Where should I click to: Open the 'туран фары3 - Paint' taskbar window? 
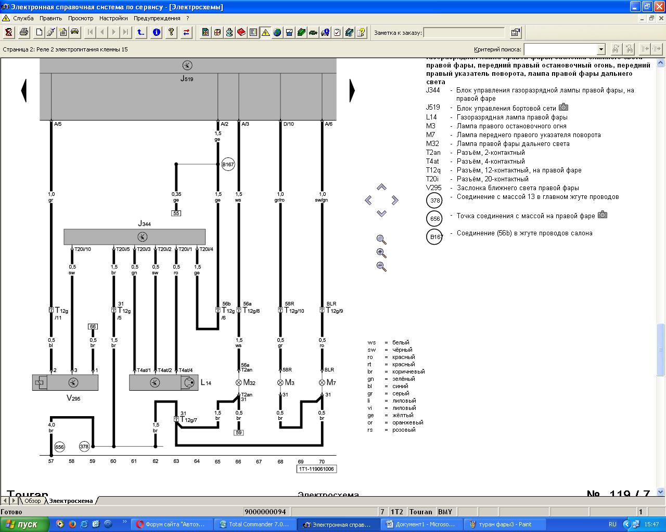504,524
